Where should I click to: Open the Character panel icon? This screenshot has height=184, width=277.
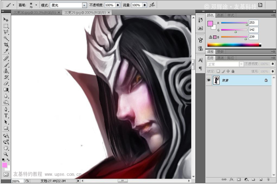point(200,60)
